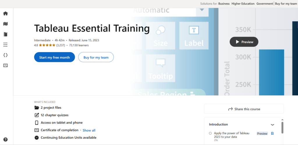
Task: Start my free month
Action: (x=54, y=57)
